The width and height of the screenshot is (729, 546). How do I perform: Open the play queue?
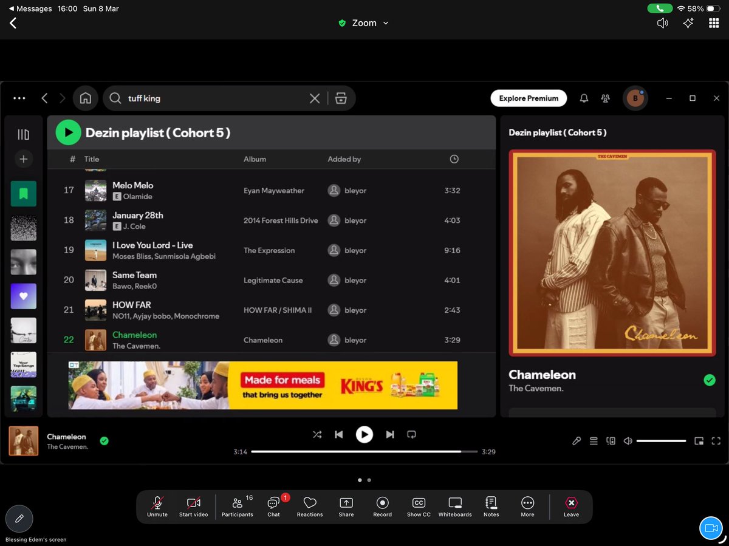click(594, 441)
